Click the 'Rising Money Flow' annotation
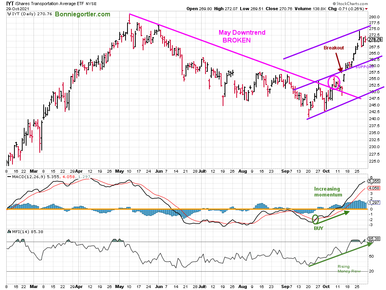Viewport: 386px width, 290px height. (x=349, y=269)
